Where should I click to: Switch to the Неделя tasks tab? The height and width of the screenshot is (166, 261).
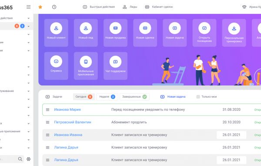107,97
